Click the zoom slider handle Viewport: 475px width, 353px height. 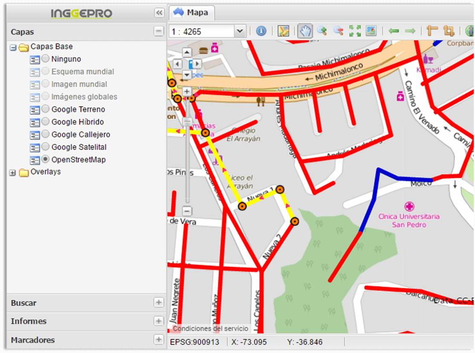click(x=187, y=122)
